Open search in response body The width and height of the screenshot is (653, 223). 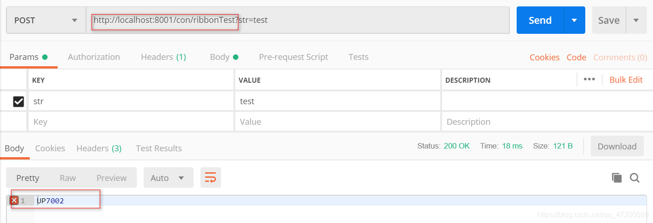[x=634, y=178]
